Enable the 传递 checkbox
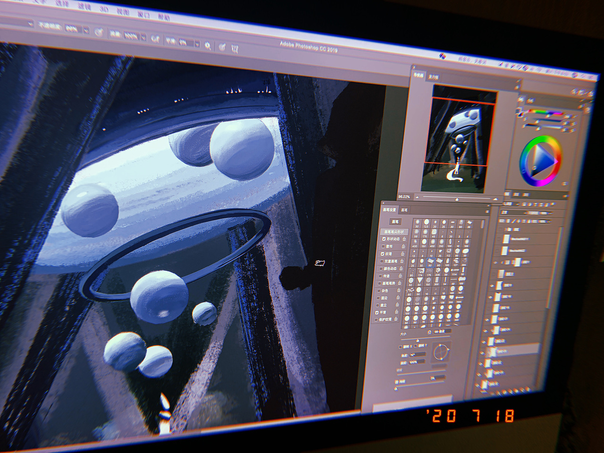 click(x=380, y=276)
